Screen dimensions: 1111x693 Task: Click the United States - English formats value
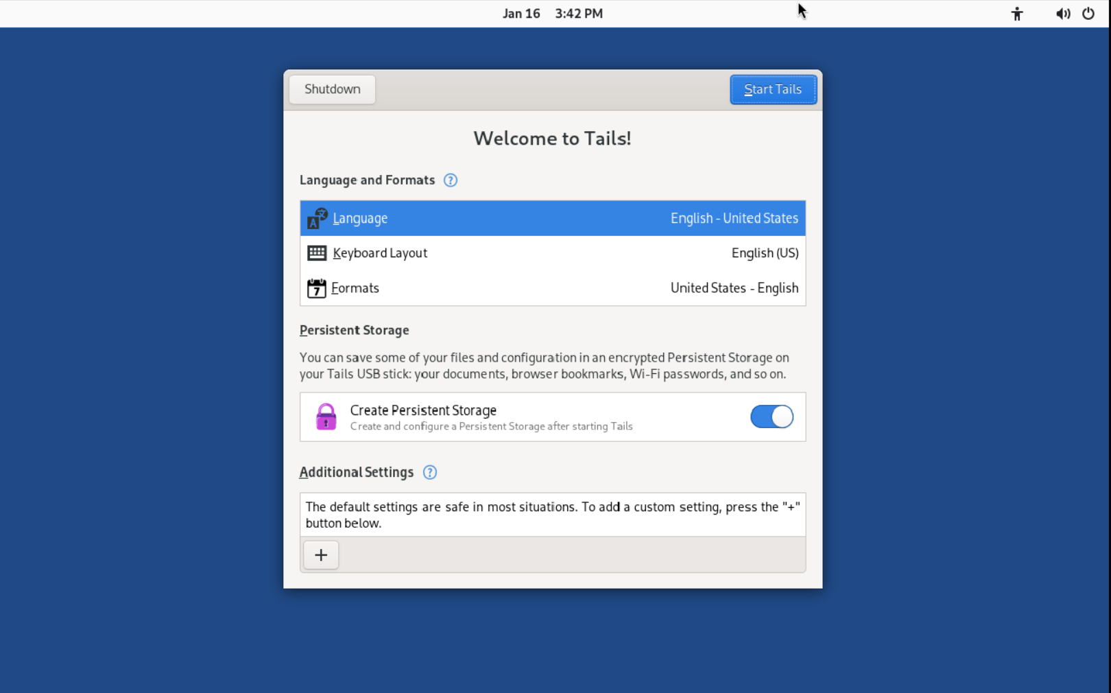(734, 288)
